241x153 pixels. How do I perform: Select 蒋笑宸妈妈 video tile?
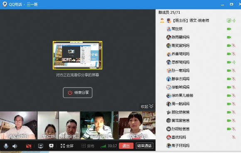[x=18, y=125]
